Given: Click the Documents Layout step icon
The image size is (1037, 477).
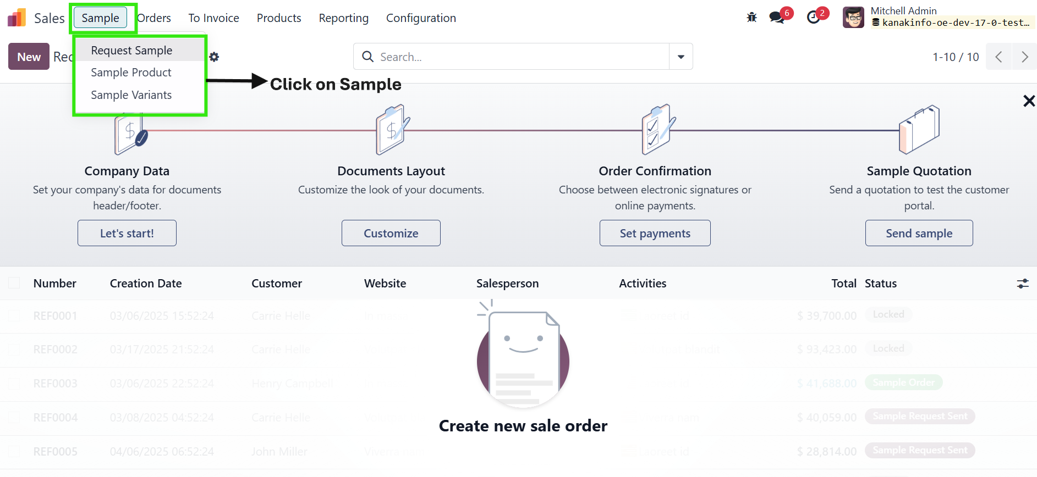Looking at the screenshot, I should pos(393,130).
